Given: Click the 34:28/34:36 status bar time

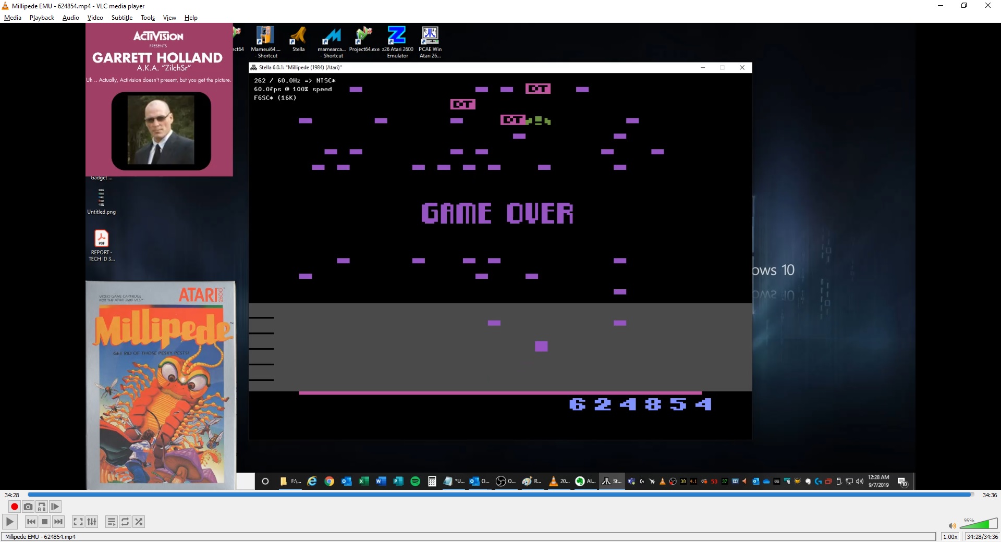Looking at the screenshot, I should 982,537.
